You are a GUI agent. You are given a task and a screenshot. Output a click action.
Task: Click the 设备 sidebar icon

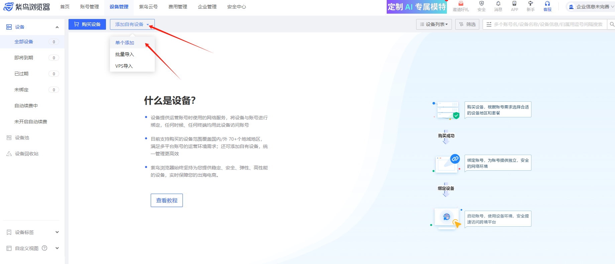[9, 27]
